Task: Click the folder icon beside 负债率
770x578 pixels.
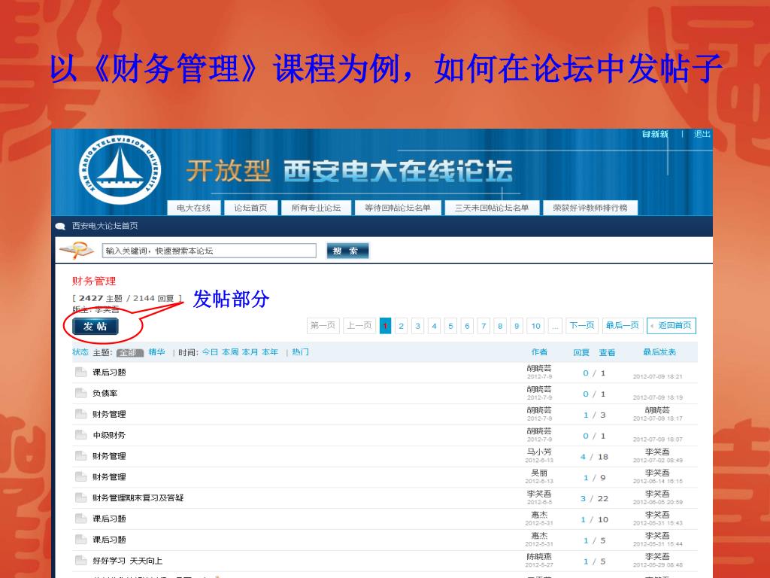Action: coord(81,393)
